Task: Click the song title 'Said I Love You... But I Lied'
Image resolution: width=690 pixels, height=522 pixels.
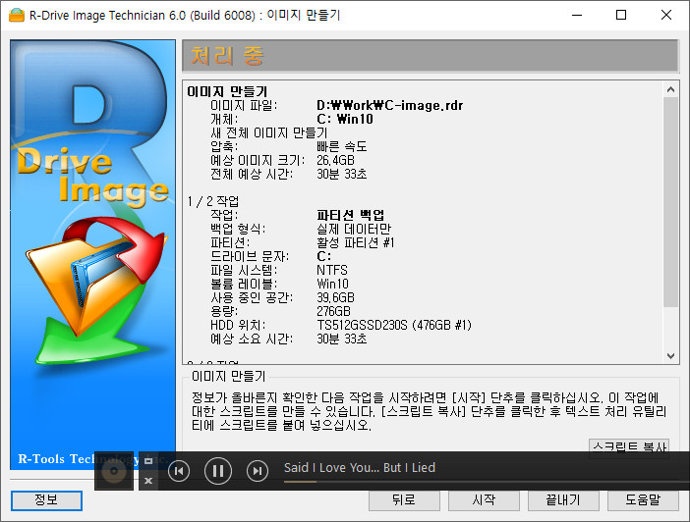Action: pyautogui.click(x=360, y=467)
